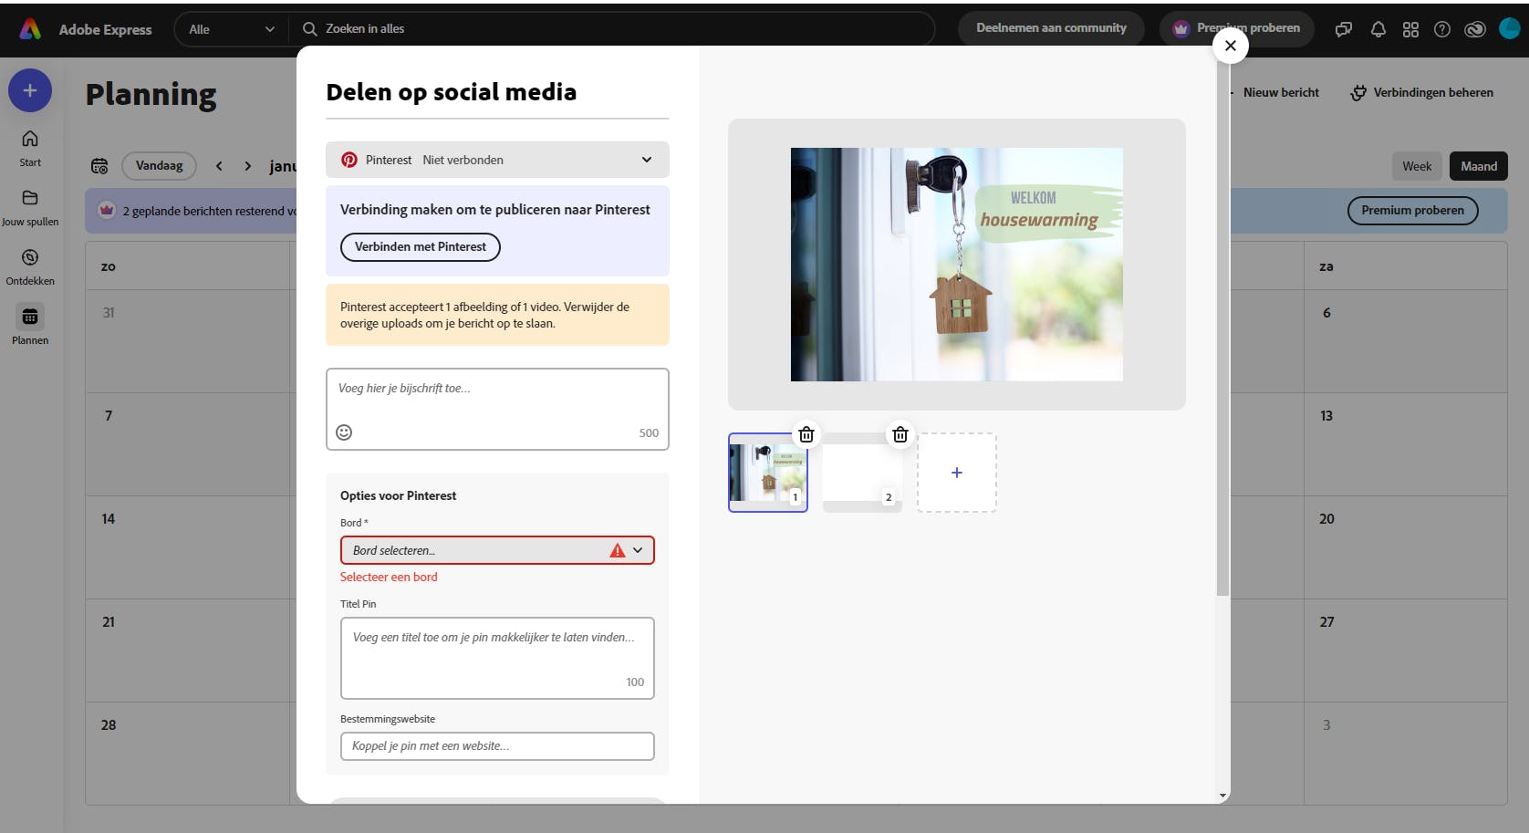
Task: Open Verbindingen beheren
Action: click(x=1422, y=92)
